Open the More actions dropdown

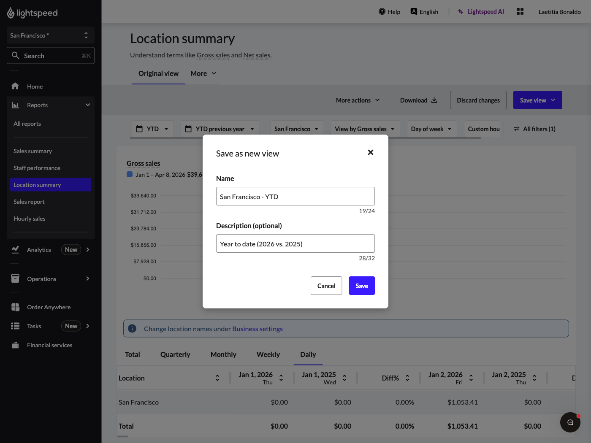click(358, 100)
